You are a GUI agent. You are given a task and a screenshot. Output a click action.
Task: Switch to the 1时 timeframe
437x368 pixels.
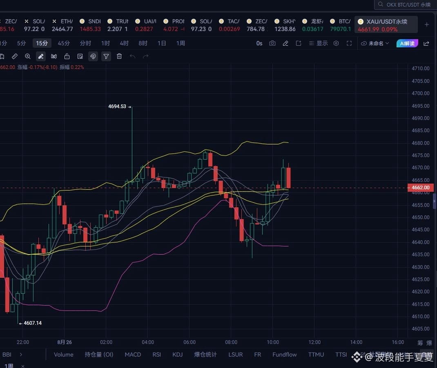(105, 43)
